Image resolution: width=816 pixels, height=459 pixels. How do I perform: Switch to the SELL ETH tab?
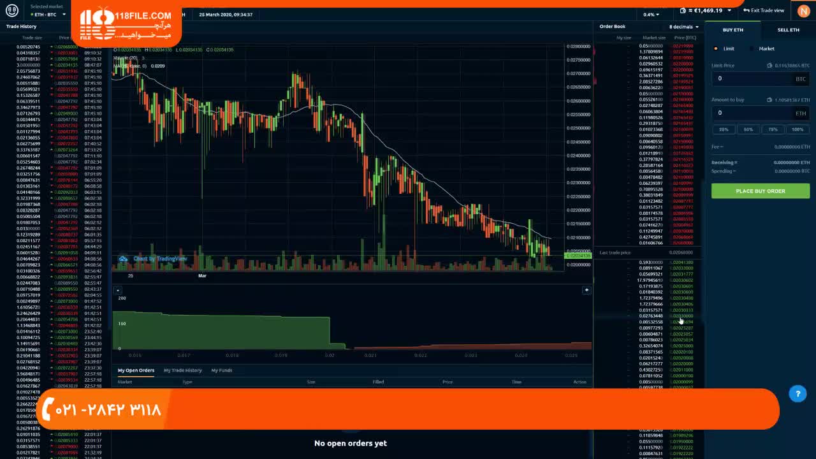(788, 30)
